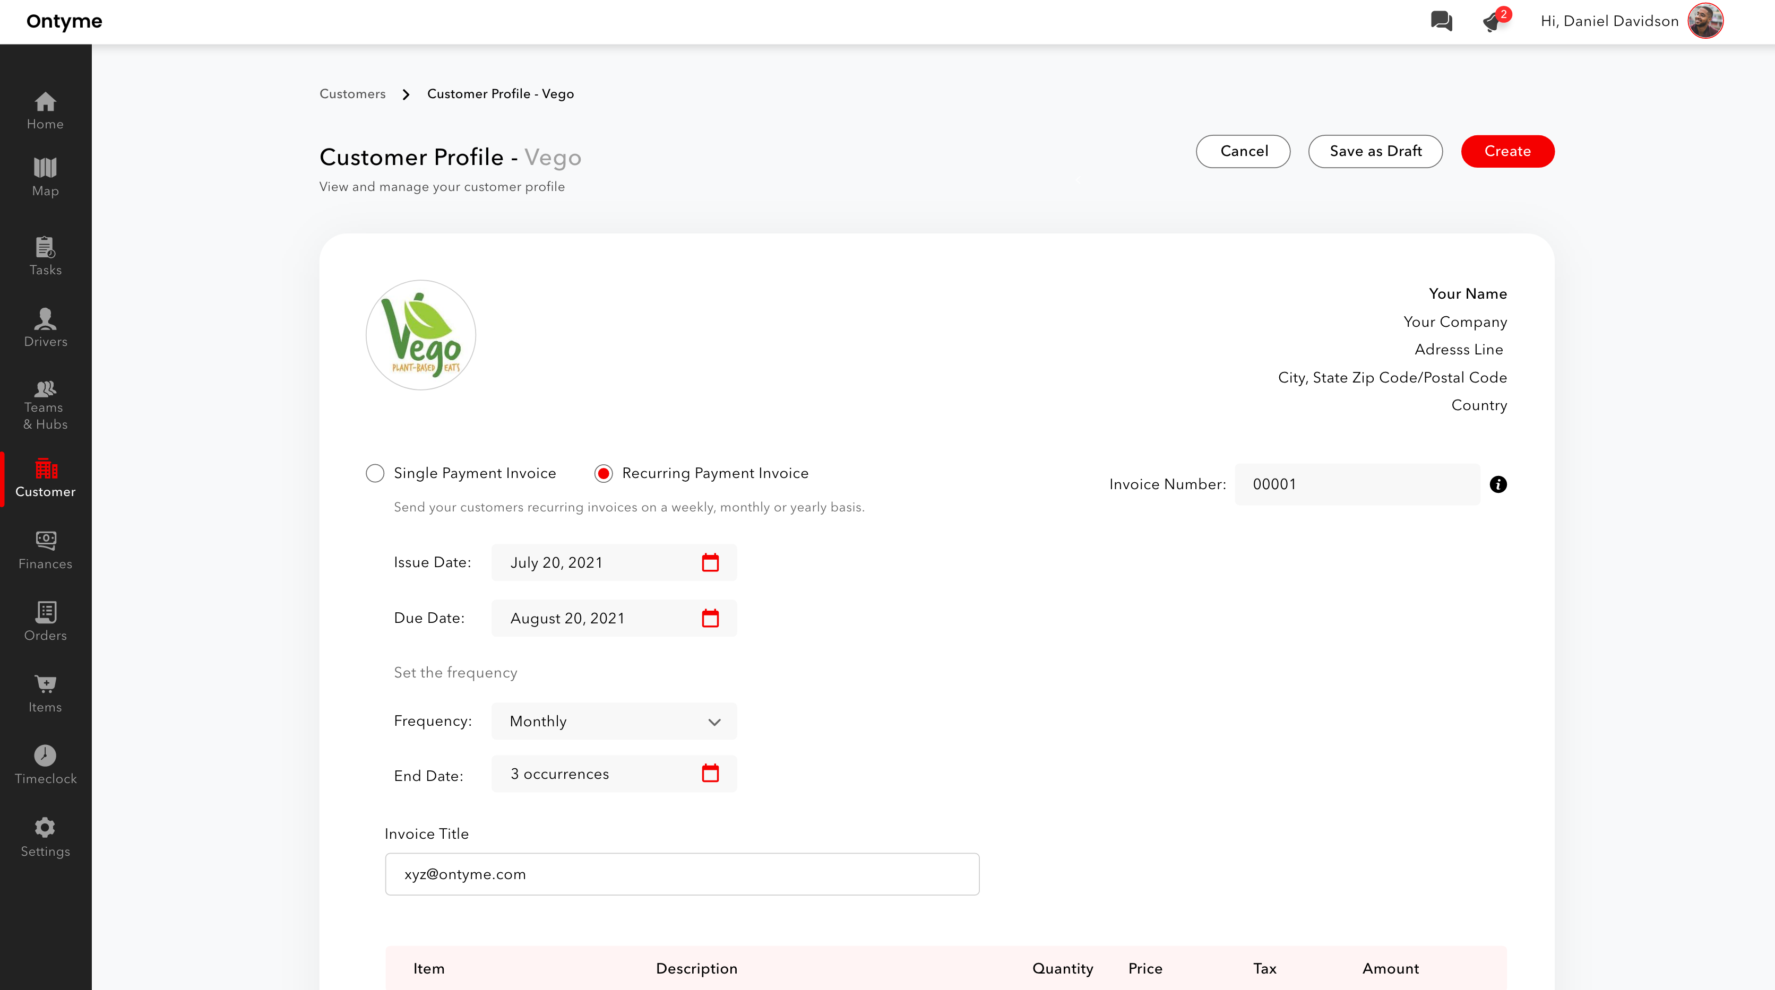Open Settings from the sidebar
This screenshot has height=990, width=1775.
point(46,837)
